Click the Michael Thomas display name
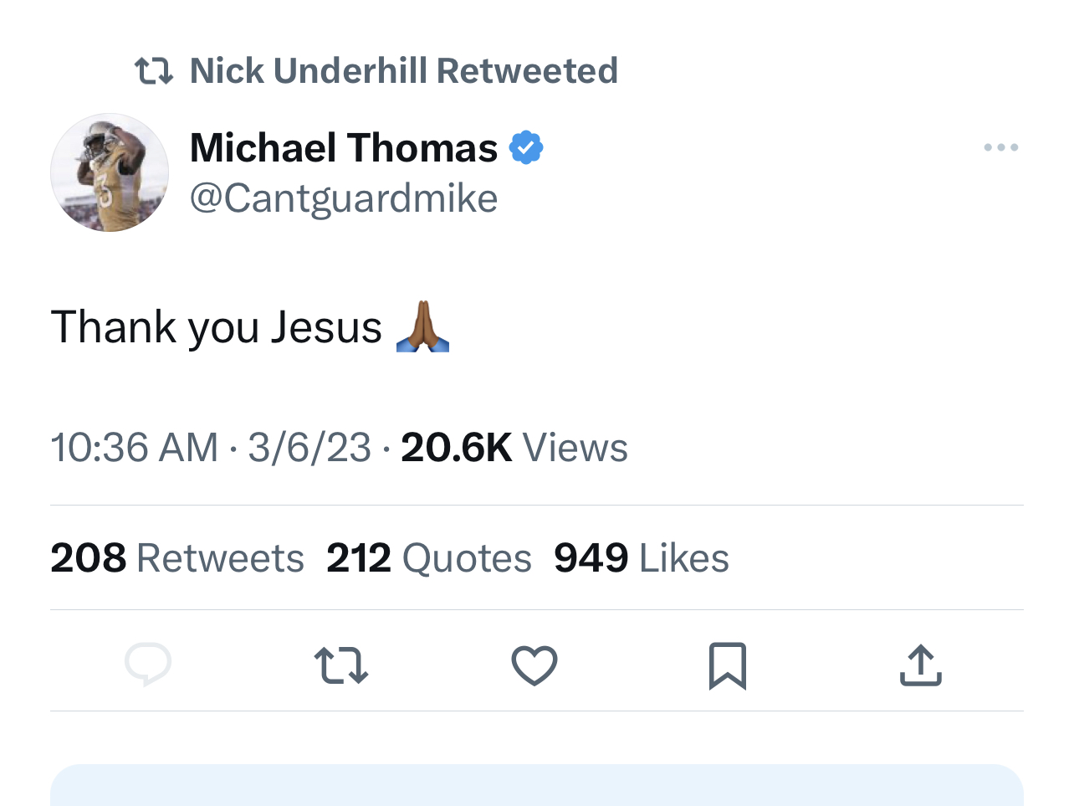1074x806 pixels. [x=344, y=148]
